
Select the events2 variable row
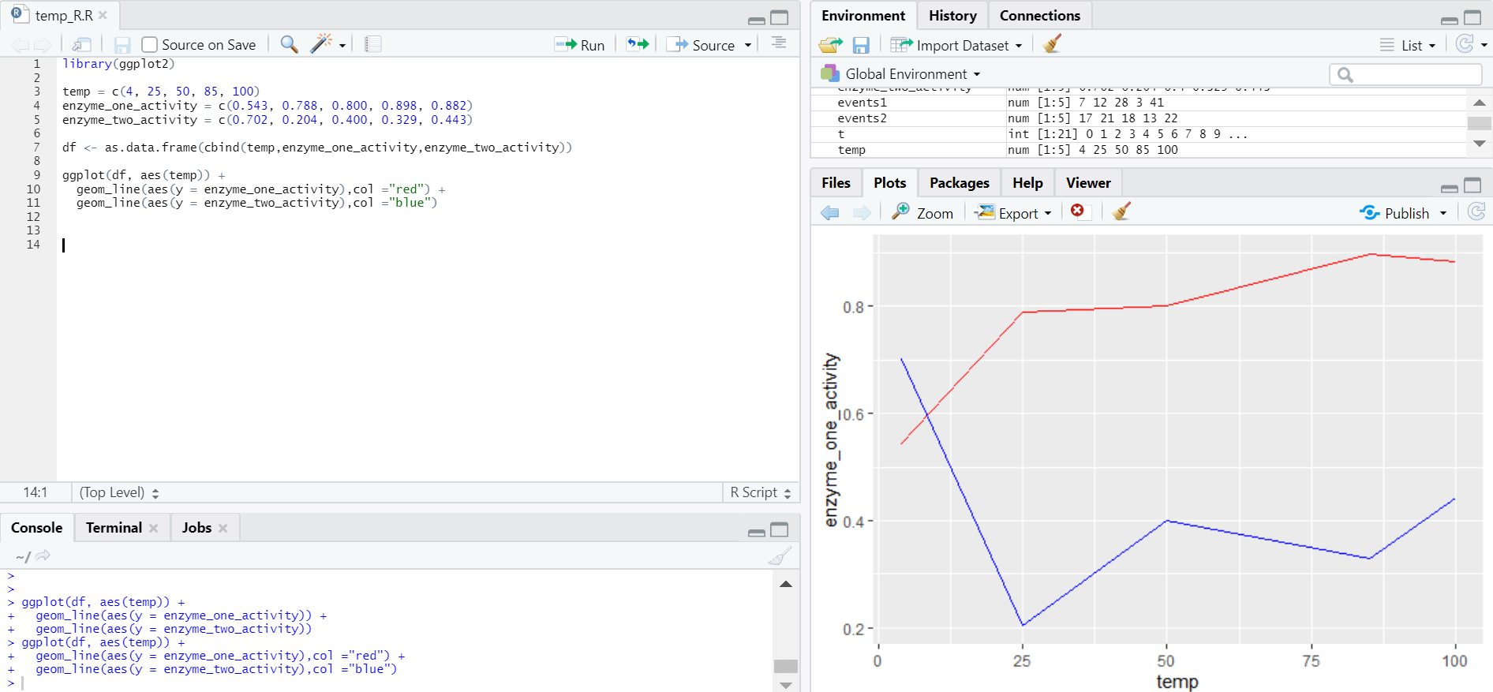[x=1139, y=118]
